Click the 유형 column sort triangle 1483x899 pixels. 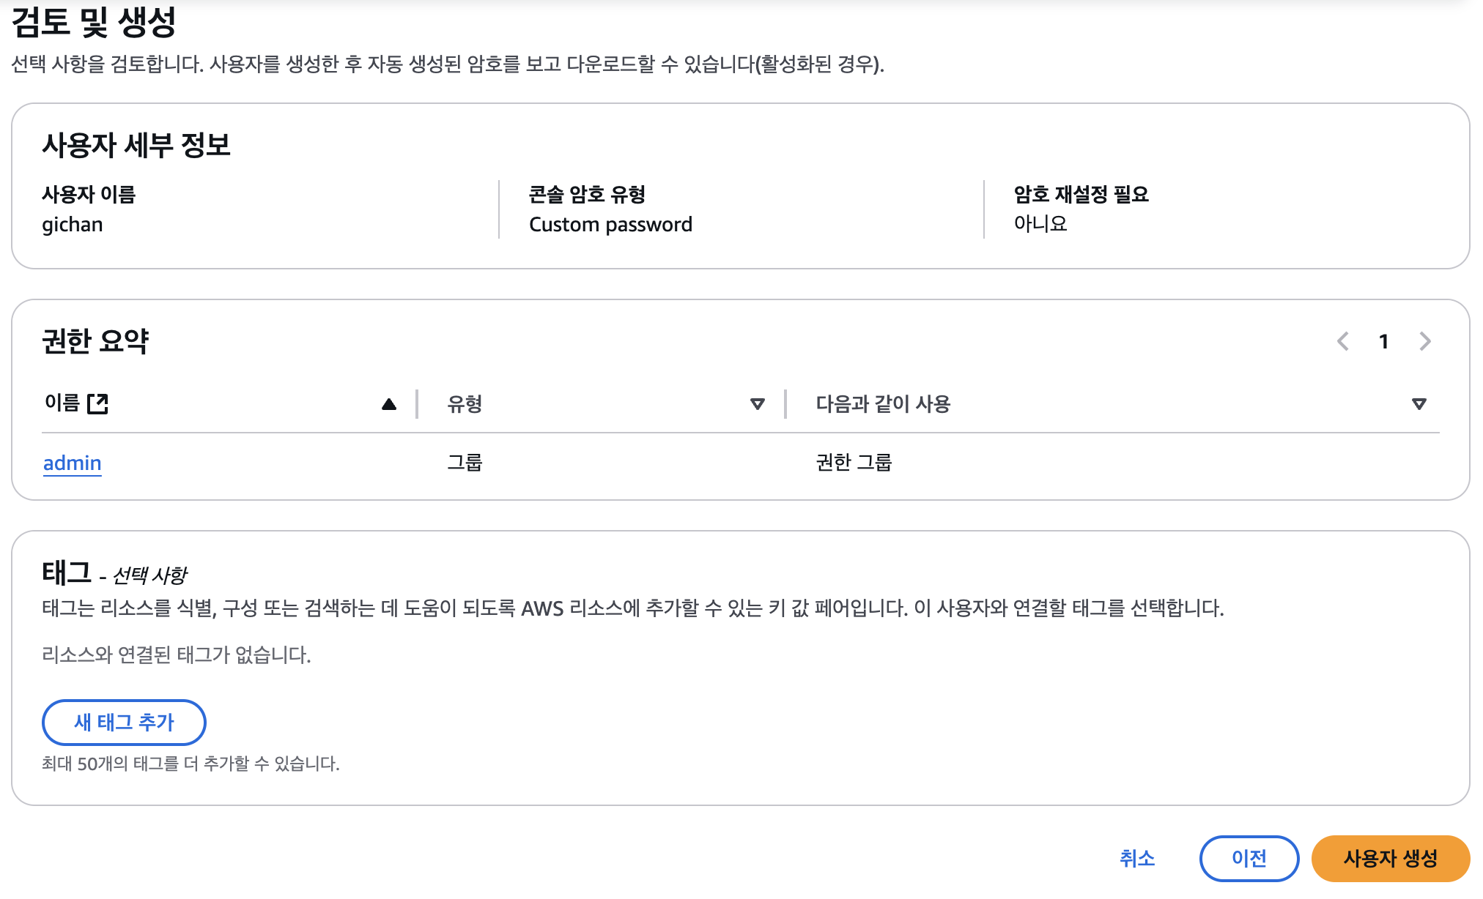(758, 404)
